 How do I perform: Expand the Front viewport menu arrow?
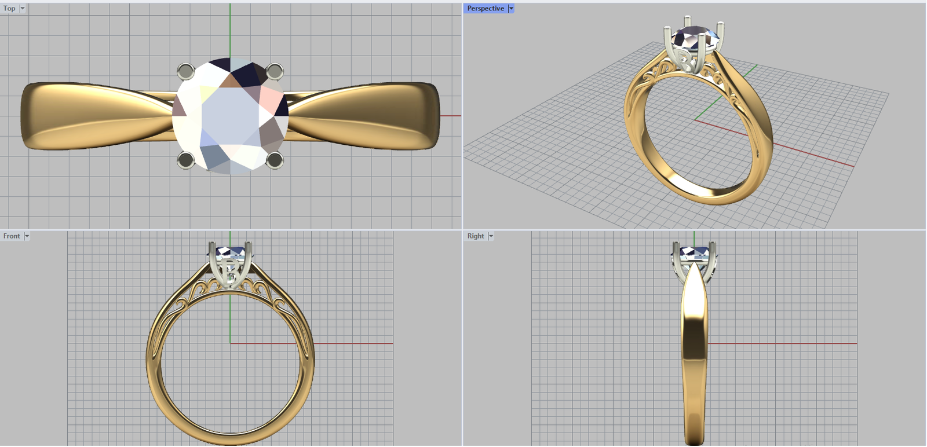coord(27,236)
